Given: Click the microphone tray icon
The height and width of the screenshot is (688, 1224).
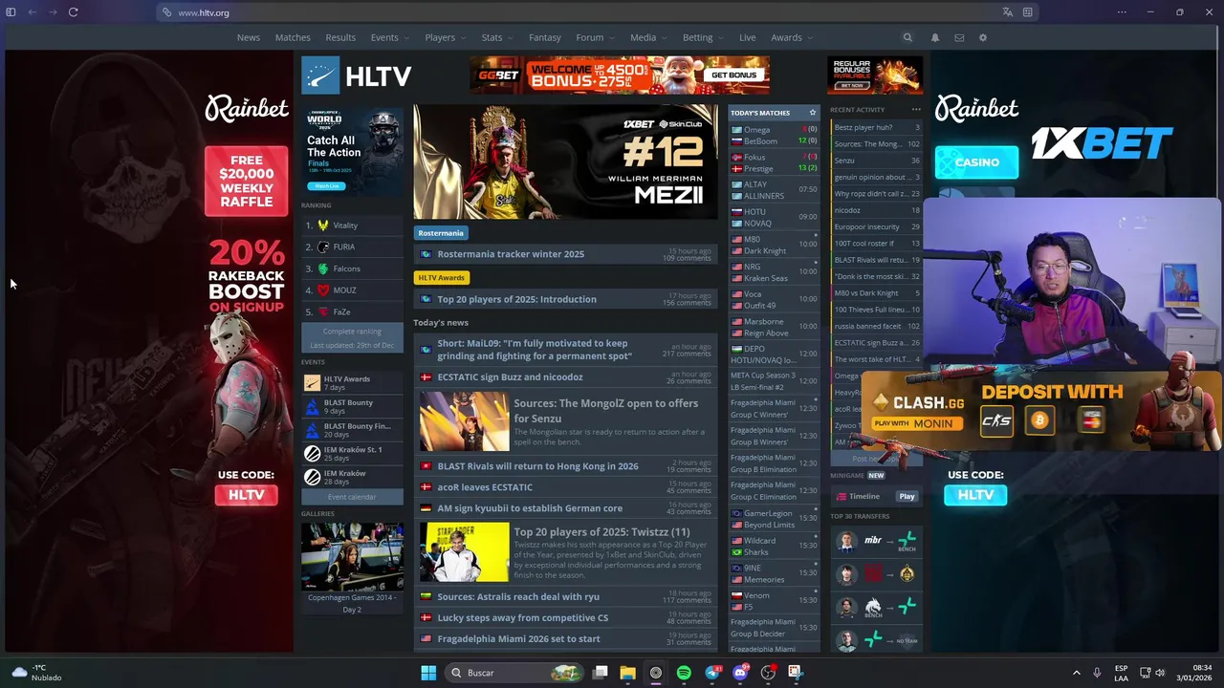Looking at the screenshot, I should pos(1097,673).
